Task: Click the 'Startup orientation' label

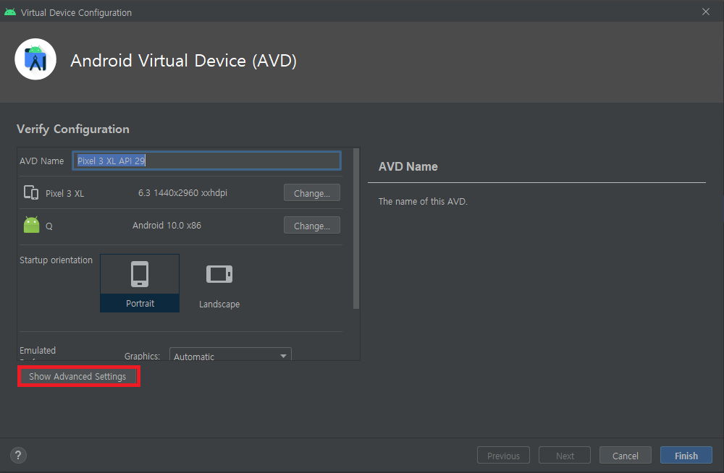Action: coord(56,260)
